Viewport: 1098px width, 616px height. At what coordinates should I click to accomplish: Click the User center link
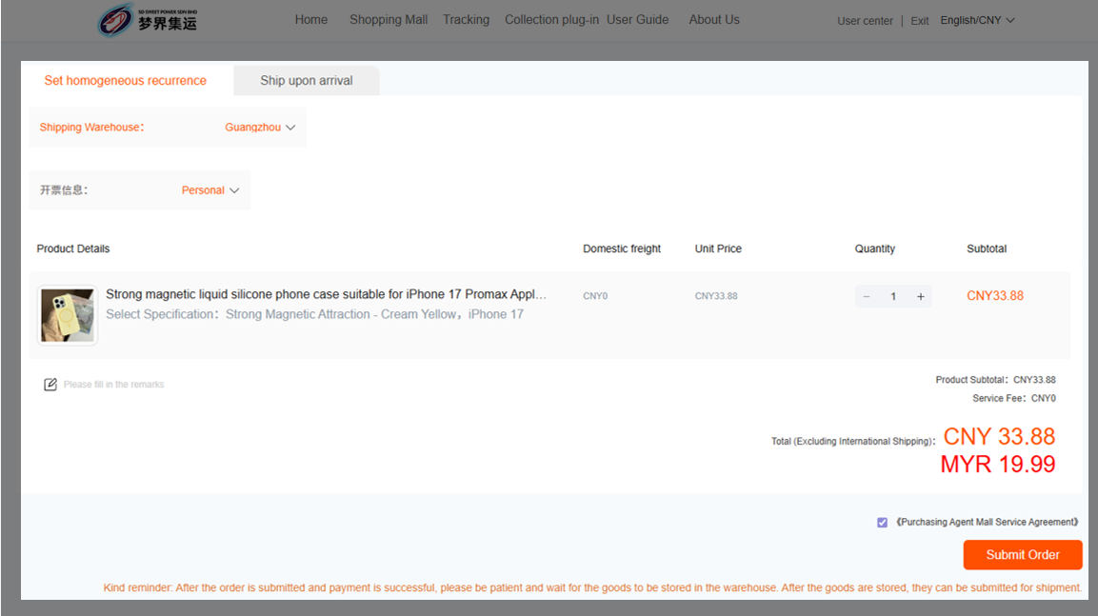point(865,21)
